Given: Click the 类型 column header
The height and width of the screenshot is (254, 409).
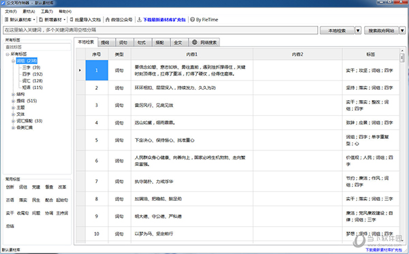Looking at the screenshot, I should click(x=119, y=54).
